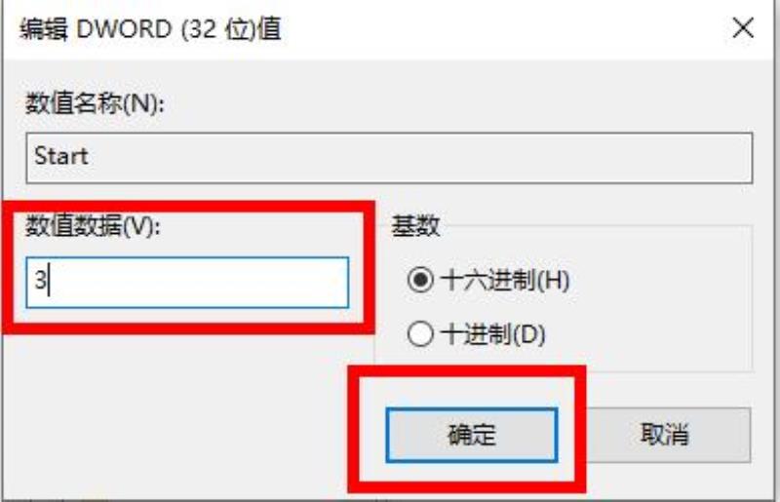
Task: Click the 基数 group box label
Action: (416, 226)
